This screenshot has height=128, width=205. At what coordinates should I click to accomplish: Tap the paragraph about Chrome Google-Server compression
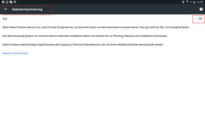96,27
